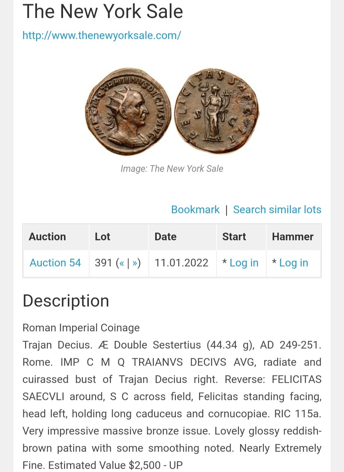Click the image caption text

point(172,169)
